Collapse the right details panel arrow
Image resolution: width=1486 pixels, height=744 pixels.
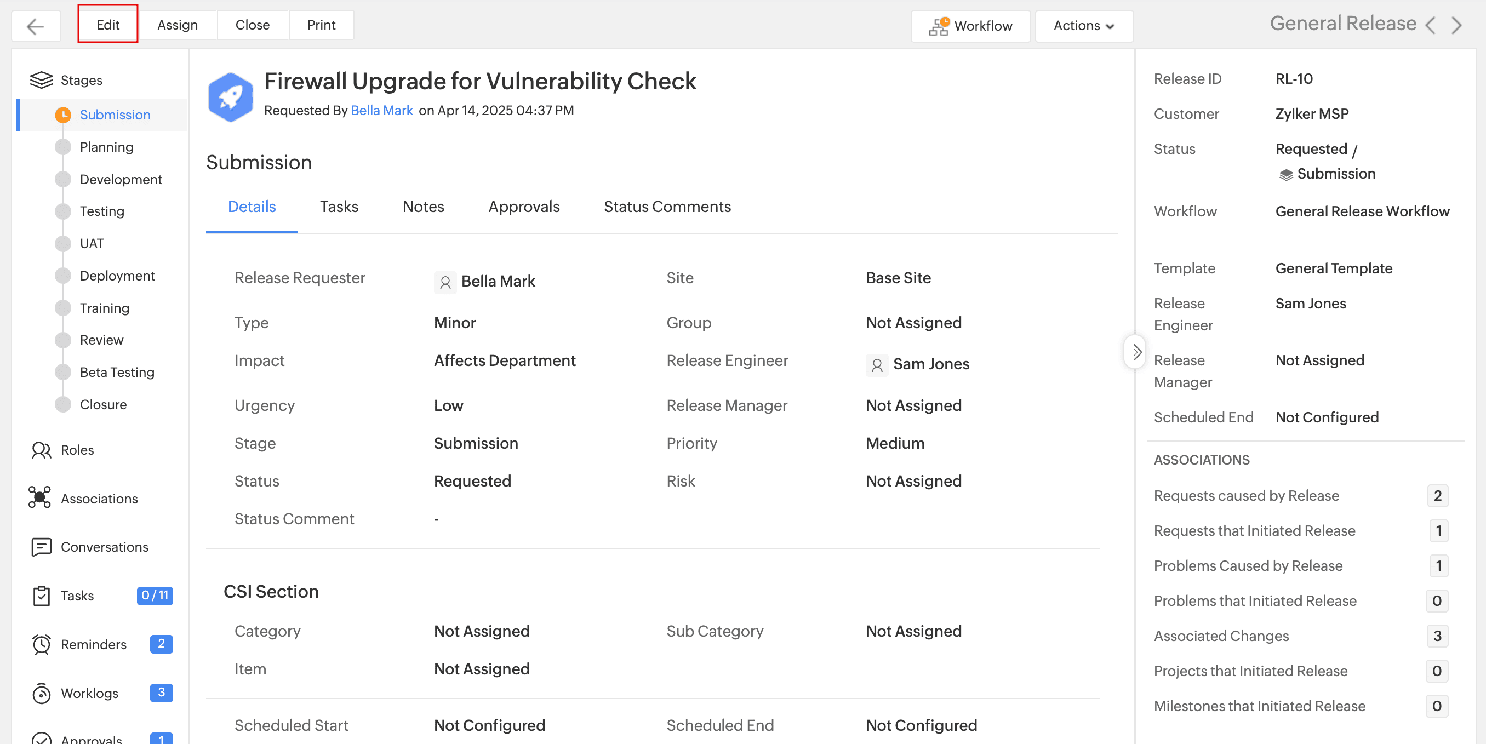tap(1136, 352)
